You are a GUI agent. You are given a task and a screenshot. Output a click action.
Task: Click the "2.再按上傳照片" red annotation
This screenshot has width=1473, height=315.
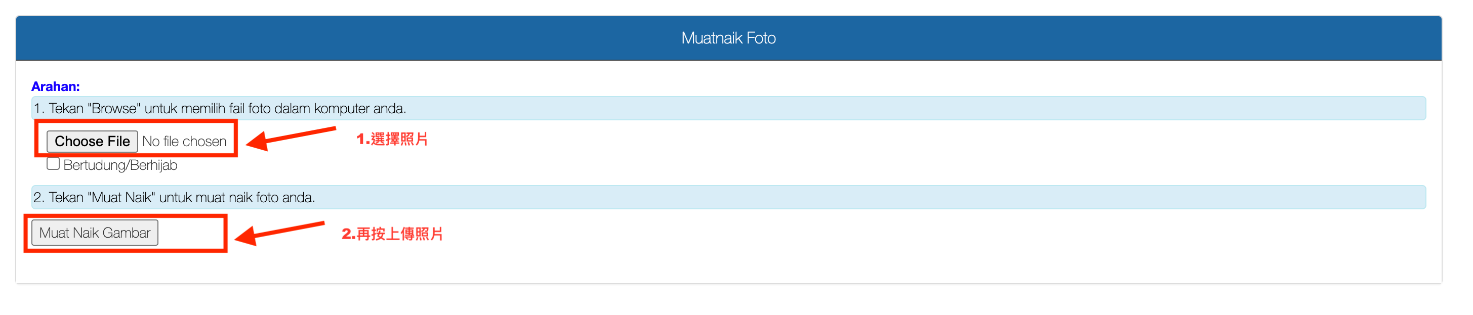click(392, 234)
